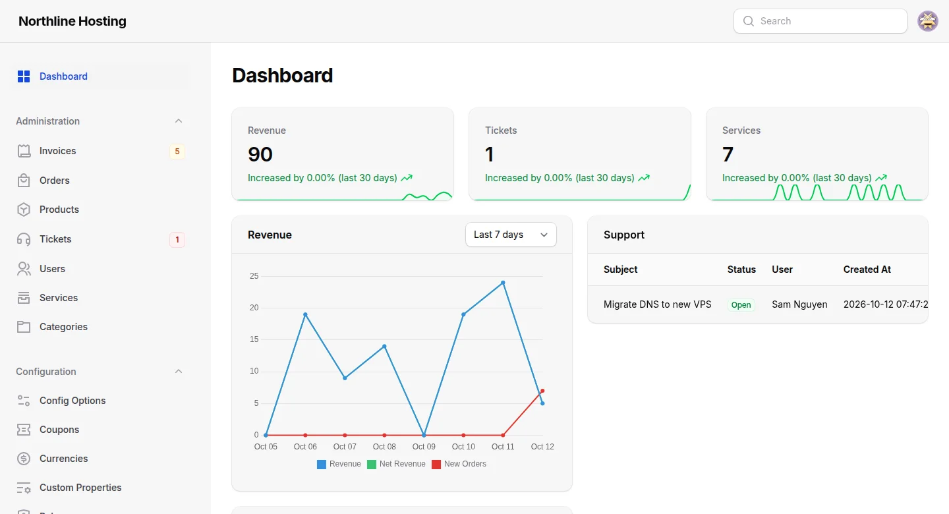Image resolution: width=949 pixels, height=514 pixels.
Task: Click the Invoices badge showing 5
Action: (x=177, y=152)
